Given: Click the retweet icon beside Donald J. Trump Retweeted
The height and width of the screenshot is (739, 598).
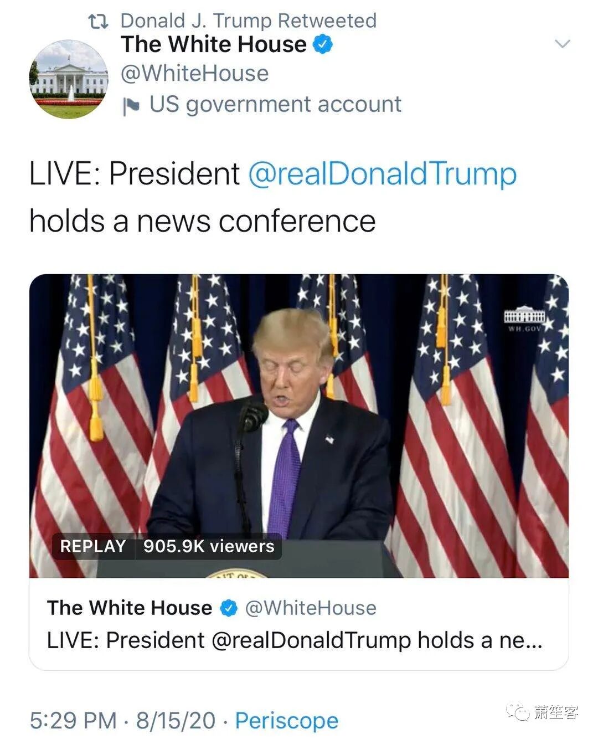Looking at the screenshot, I should coord(98,22).
